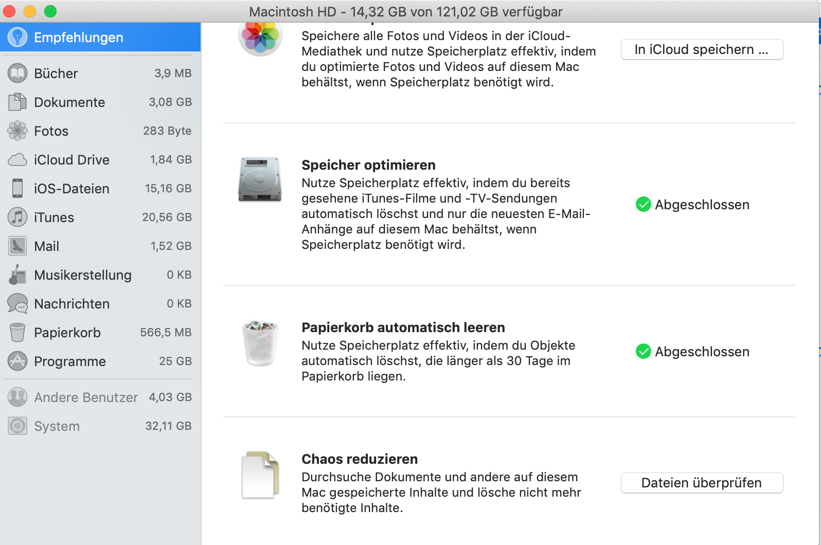821x545 pixels.
Task: Open Fotos category in sidebar
Action: pyautogui.click(x=51, y=131)
